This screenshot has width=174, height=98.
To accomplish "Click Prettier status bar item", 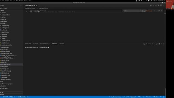I will point(156,97).
